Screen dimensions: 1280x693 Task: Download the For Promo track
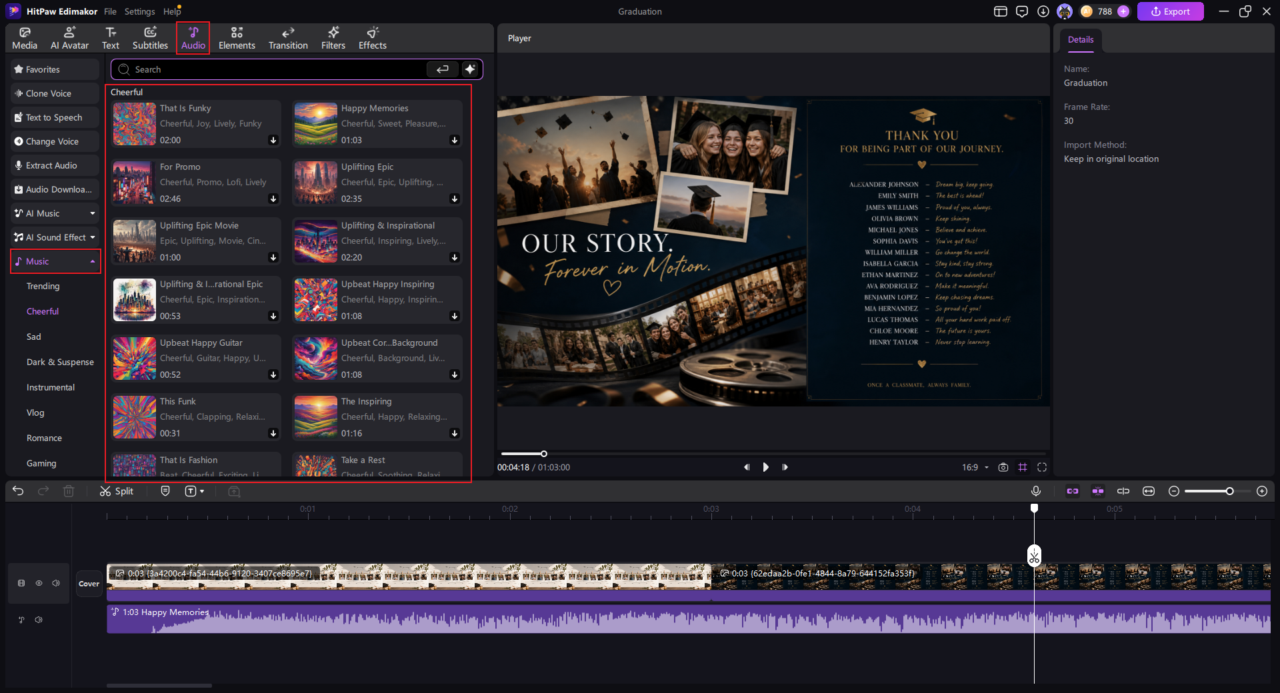point(273,199)
